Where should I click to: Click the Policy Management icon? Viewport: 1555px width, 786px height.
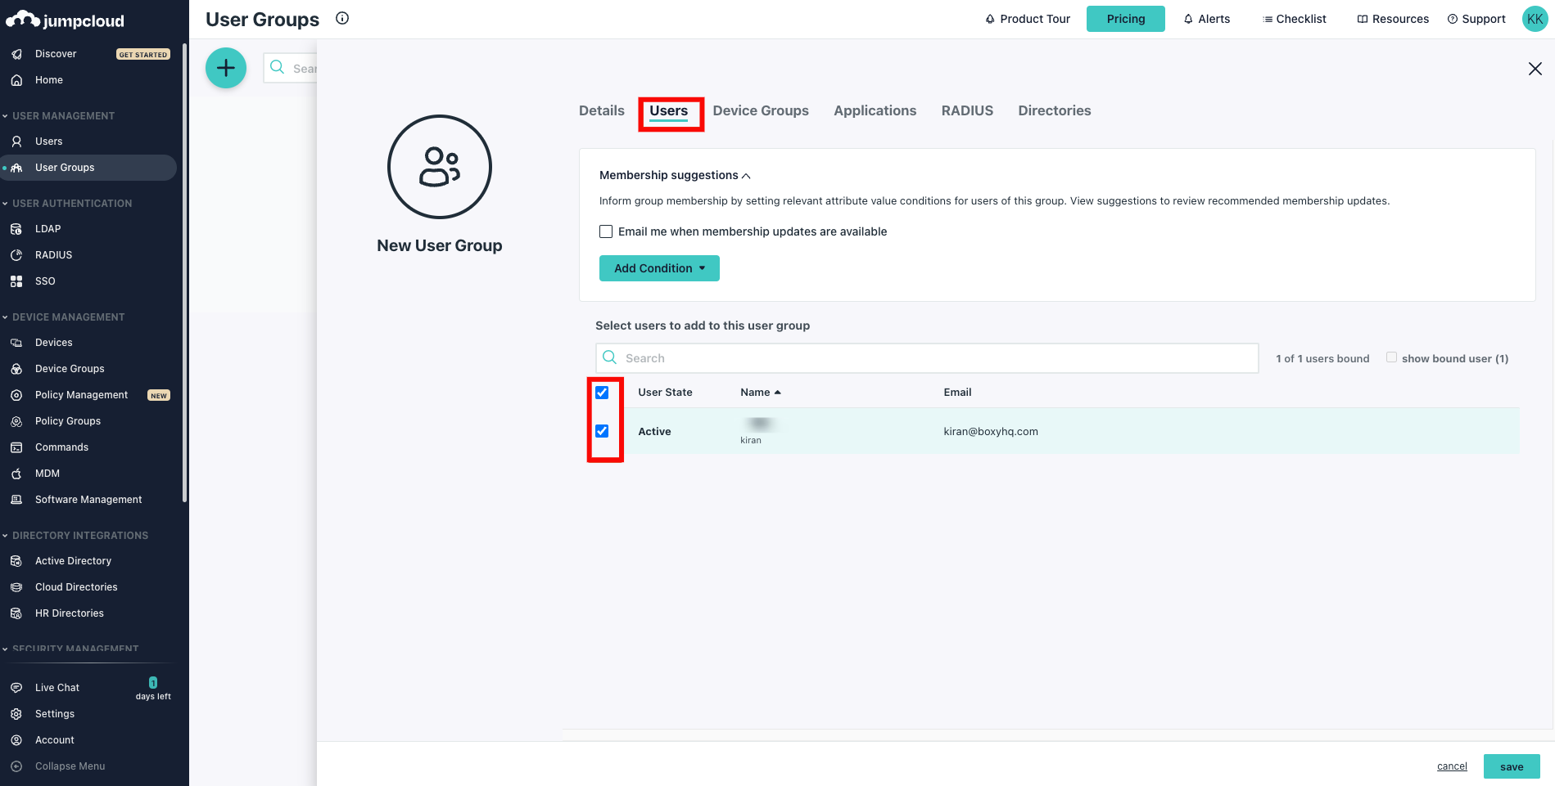coord(16,395)
